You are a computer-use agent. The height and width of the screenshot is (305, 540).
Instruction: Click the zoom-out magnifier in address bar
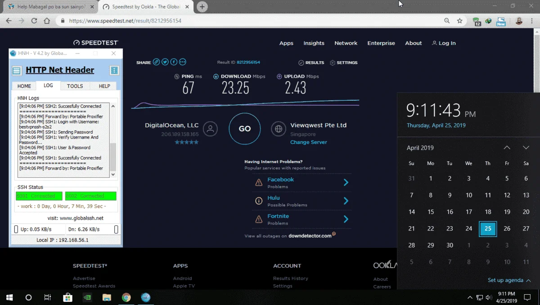point(447,21)
